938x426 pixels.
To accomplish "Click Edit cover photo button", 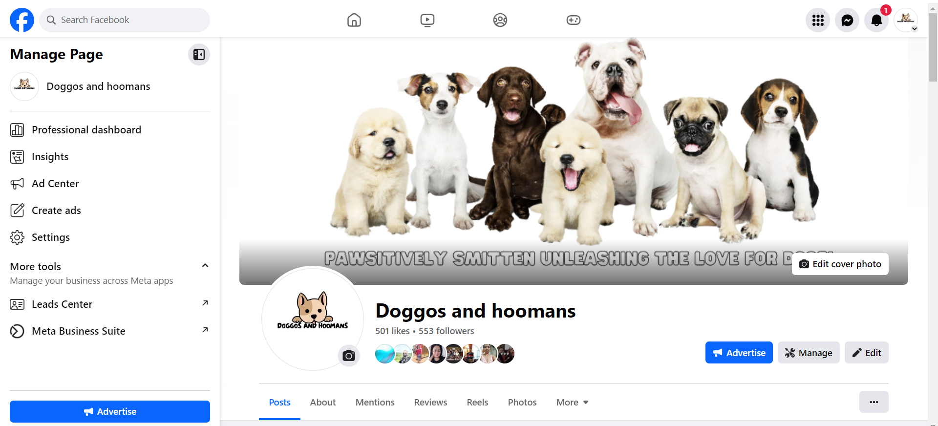I will (x=840, y=264).
